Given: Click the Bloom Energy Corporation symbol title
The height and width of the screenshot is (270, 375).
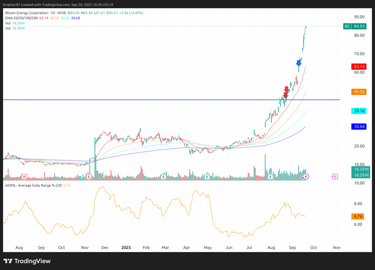Looking at the screenshot, I should 26,13.
